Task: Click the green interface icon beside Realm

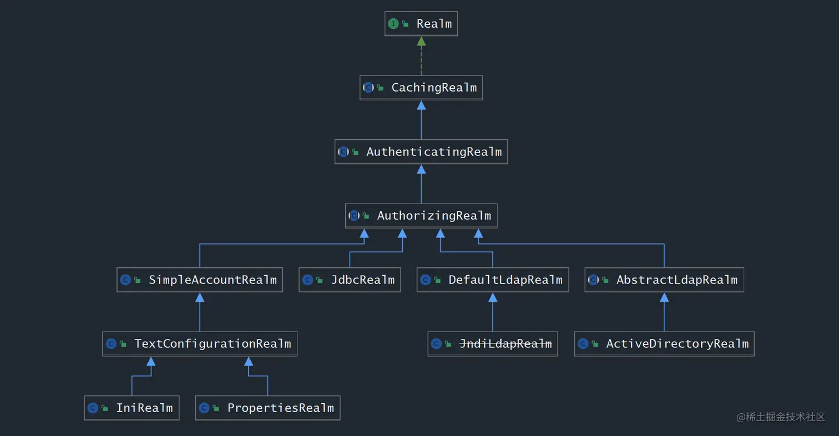Action: (393, 24)
